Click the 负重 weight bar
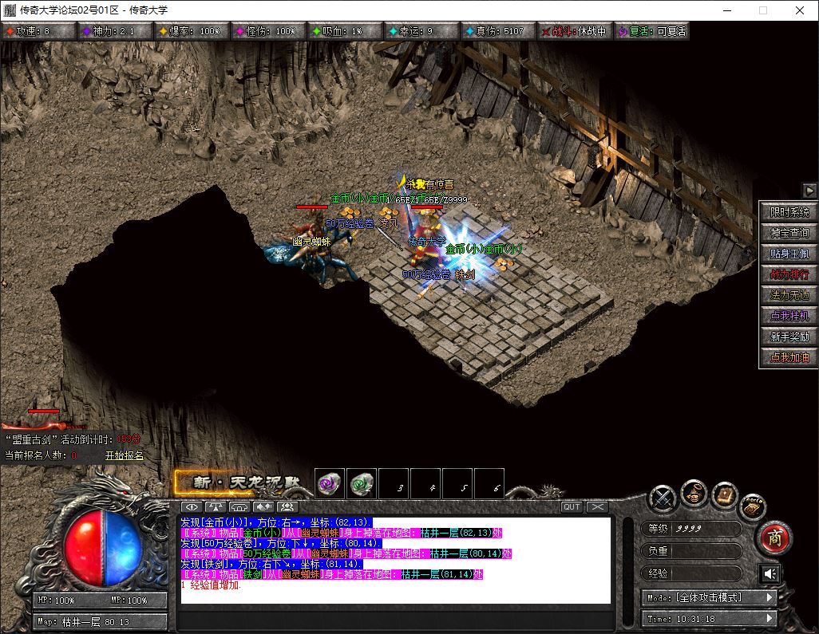This screenshot has height=634, width=819. [x=691, y=551]
